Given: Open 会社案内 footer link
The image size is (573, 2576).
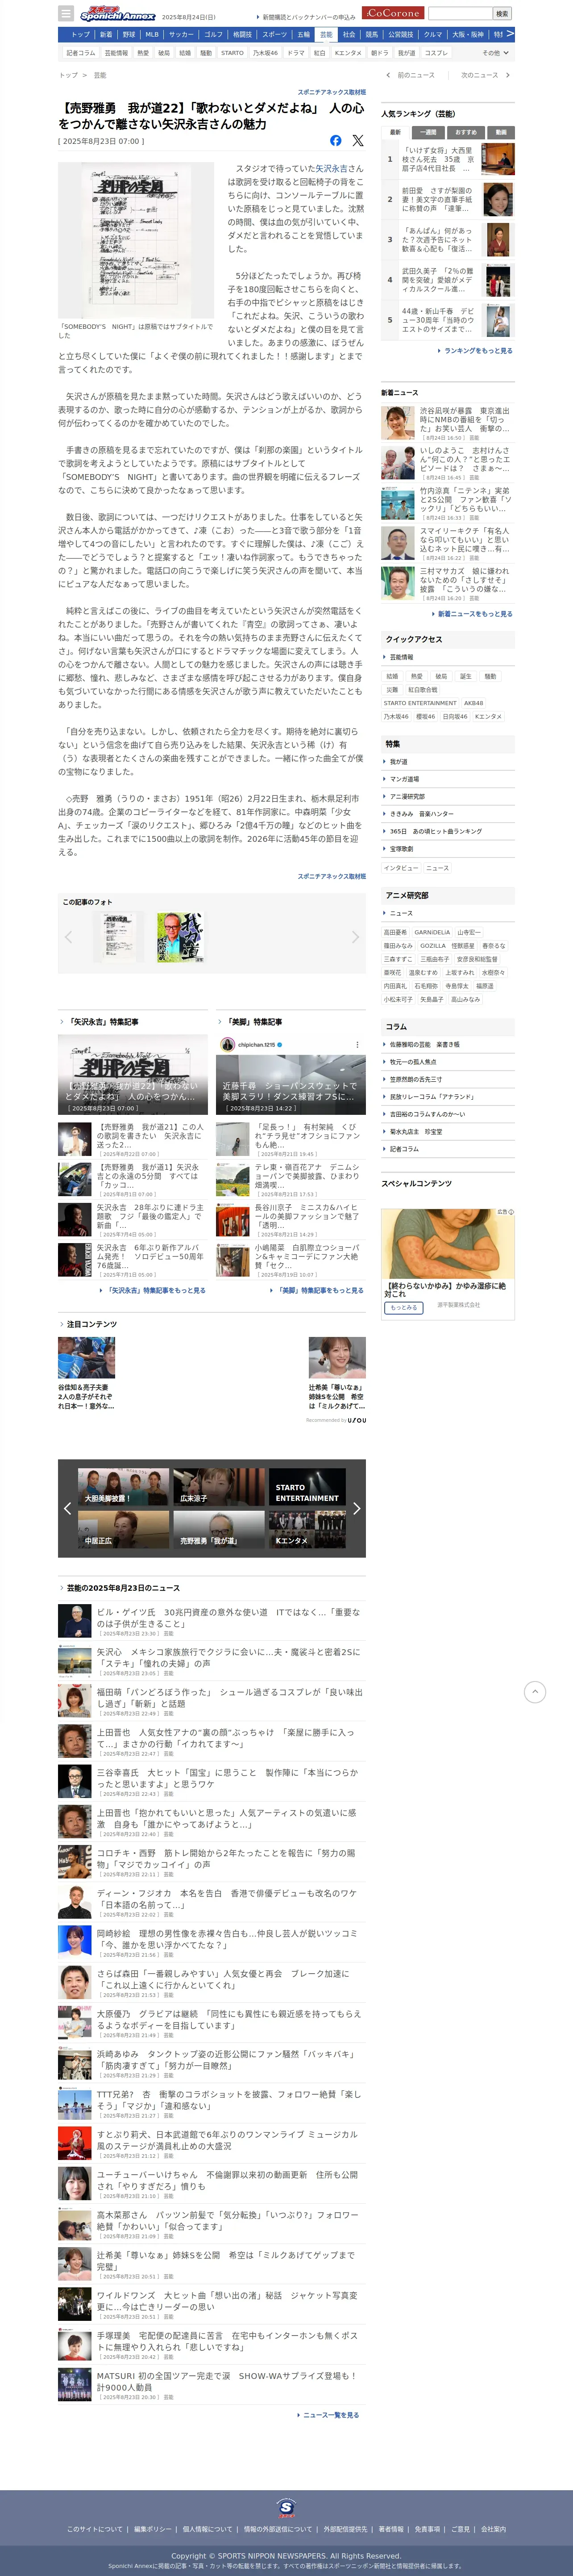Looking at the screenshot, I should click(x=493, y=2529).
